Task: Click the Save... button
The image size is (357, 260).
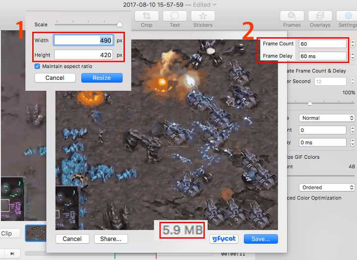Action: coord(261,239)
